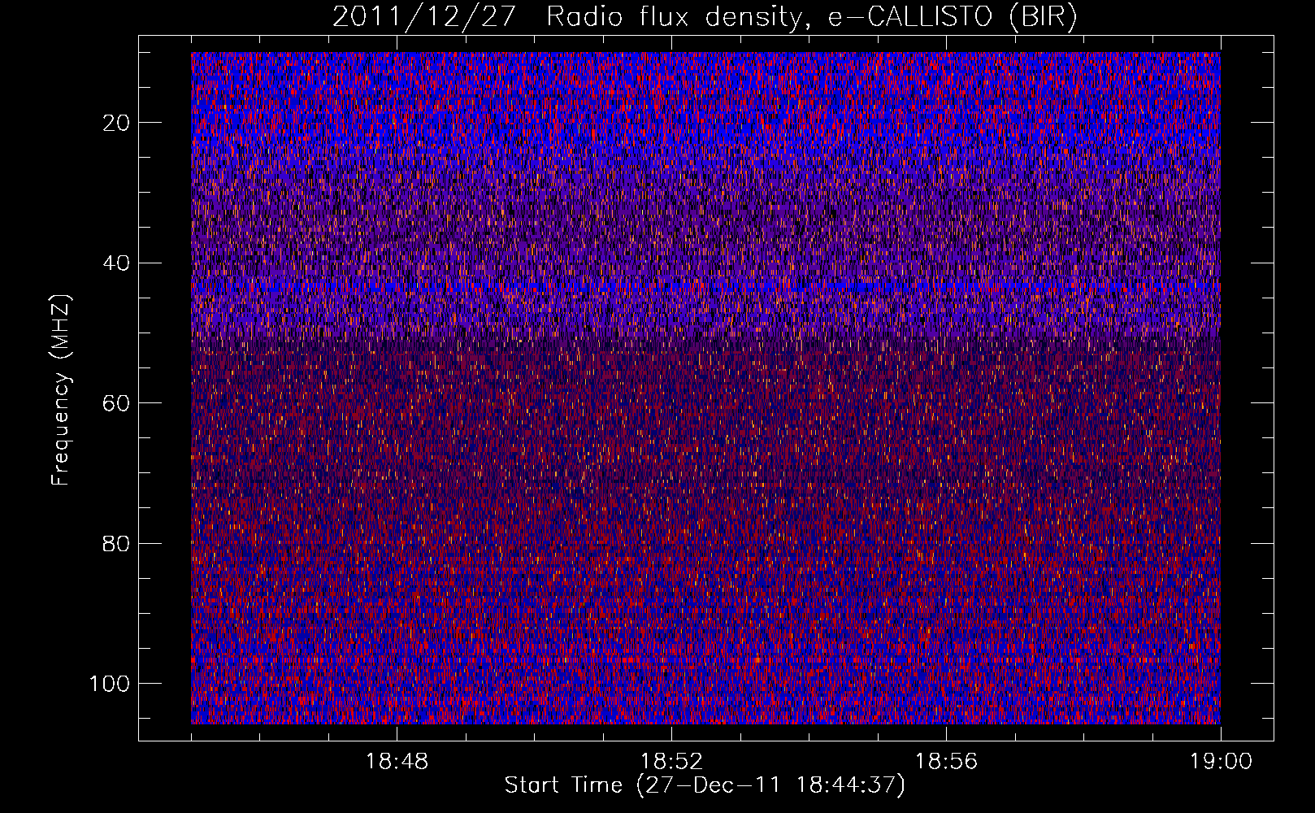Click the 'Start Time (27-Dec-11 18:44:37)' label
This screenshot has width=1315, height=813.
point(705,785)
